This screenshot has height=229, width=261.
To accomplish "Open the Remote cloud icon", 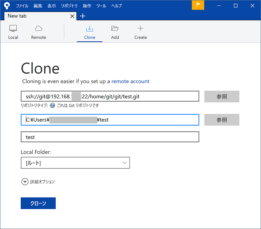I will click(x=39, y=29).
